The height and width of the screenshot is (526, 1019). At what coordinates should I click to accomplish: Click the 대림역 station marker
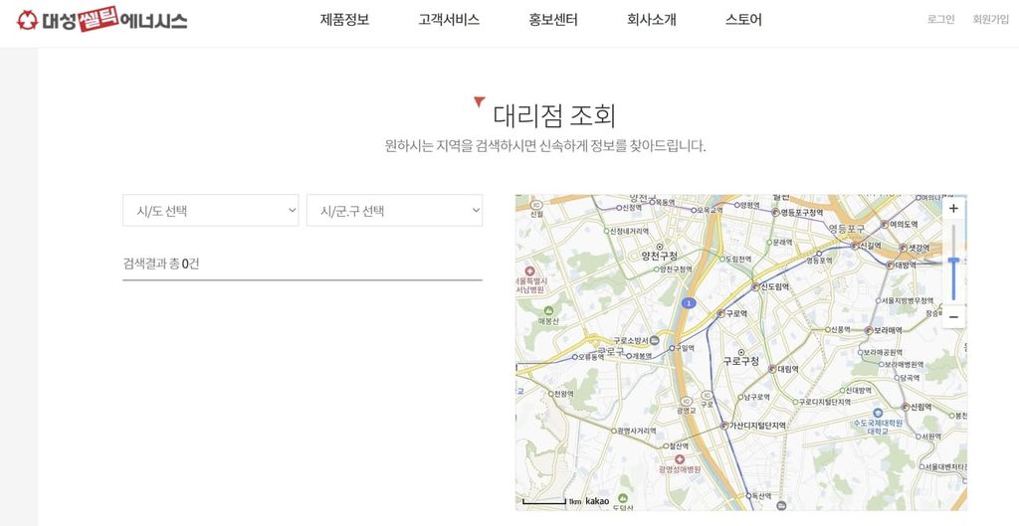(x=772, y=369)
